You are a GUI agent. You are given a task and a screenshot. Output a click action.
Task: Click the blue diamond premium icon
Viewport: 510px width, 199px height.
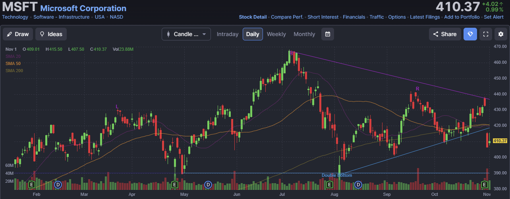pyautogui.click(x=470, y=34)
